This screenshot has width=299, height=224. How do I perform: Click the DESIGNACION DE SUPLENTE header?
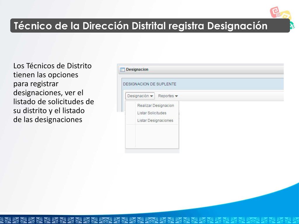[x=150, y=84]
